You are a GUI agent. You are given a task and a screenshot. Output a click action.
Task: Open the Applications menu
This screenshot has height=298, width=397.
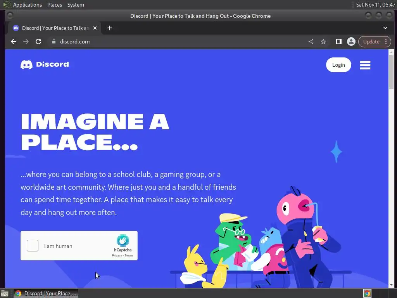(x=28, y=5)
